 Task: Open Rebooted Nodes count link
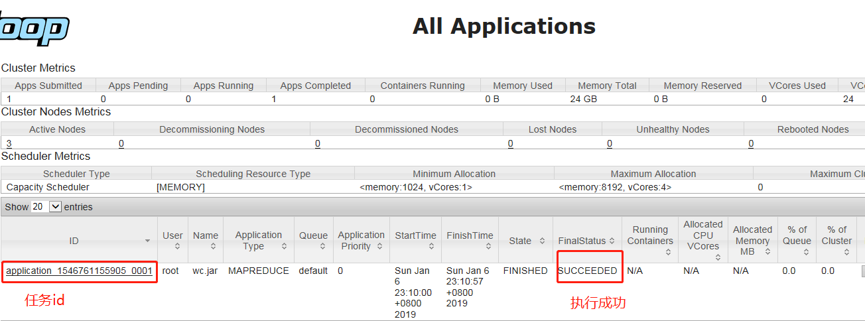[x=751, y=143]
